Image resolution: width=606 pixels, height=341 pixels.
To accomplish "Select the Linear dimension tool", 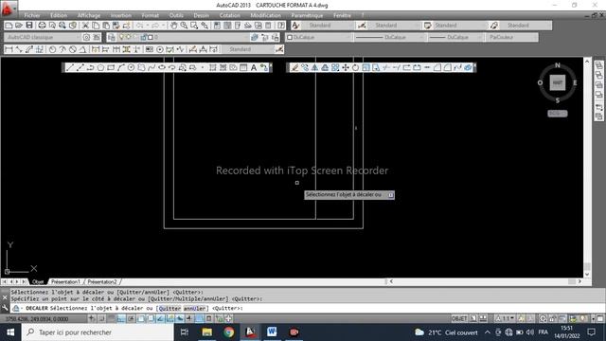I will [x=9, y=49].
